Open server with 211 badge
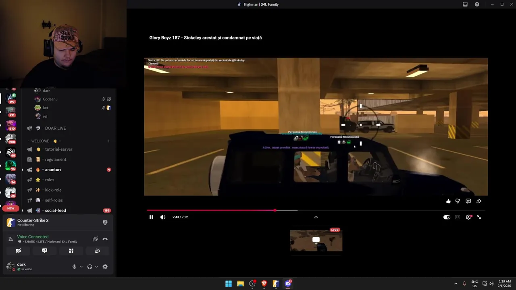516x290 pixels. (11, 111)
